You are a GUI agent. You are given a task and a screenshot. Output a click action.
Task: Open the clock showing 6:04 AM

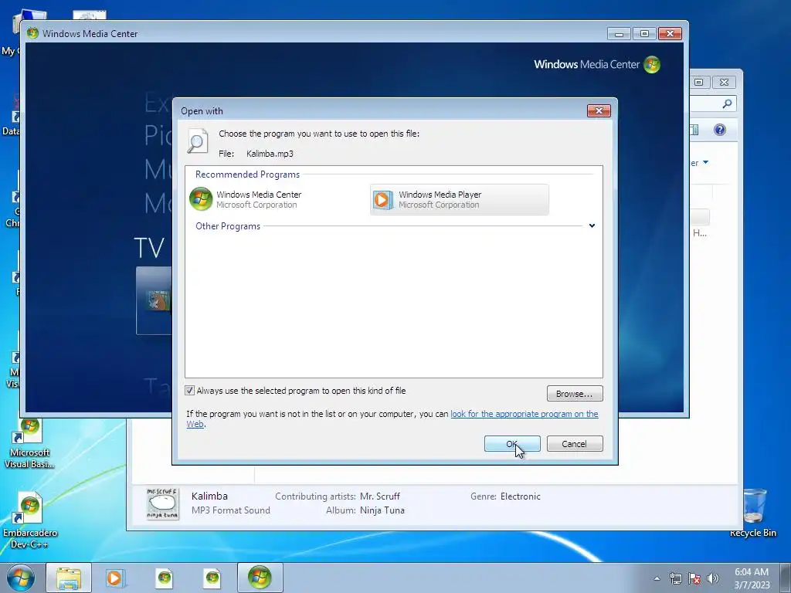(752, 578)
